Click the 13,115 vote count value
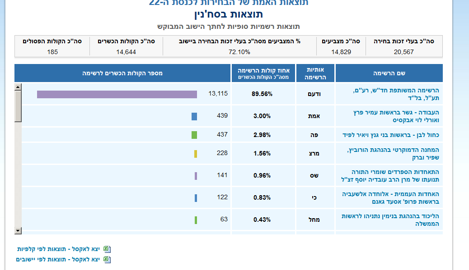 pos(218,93)
